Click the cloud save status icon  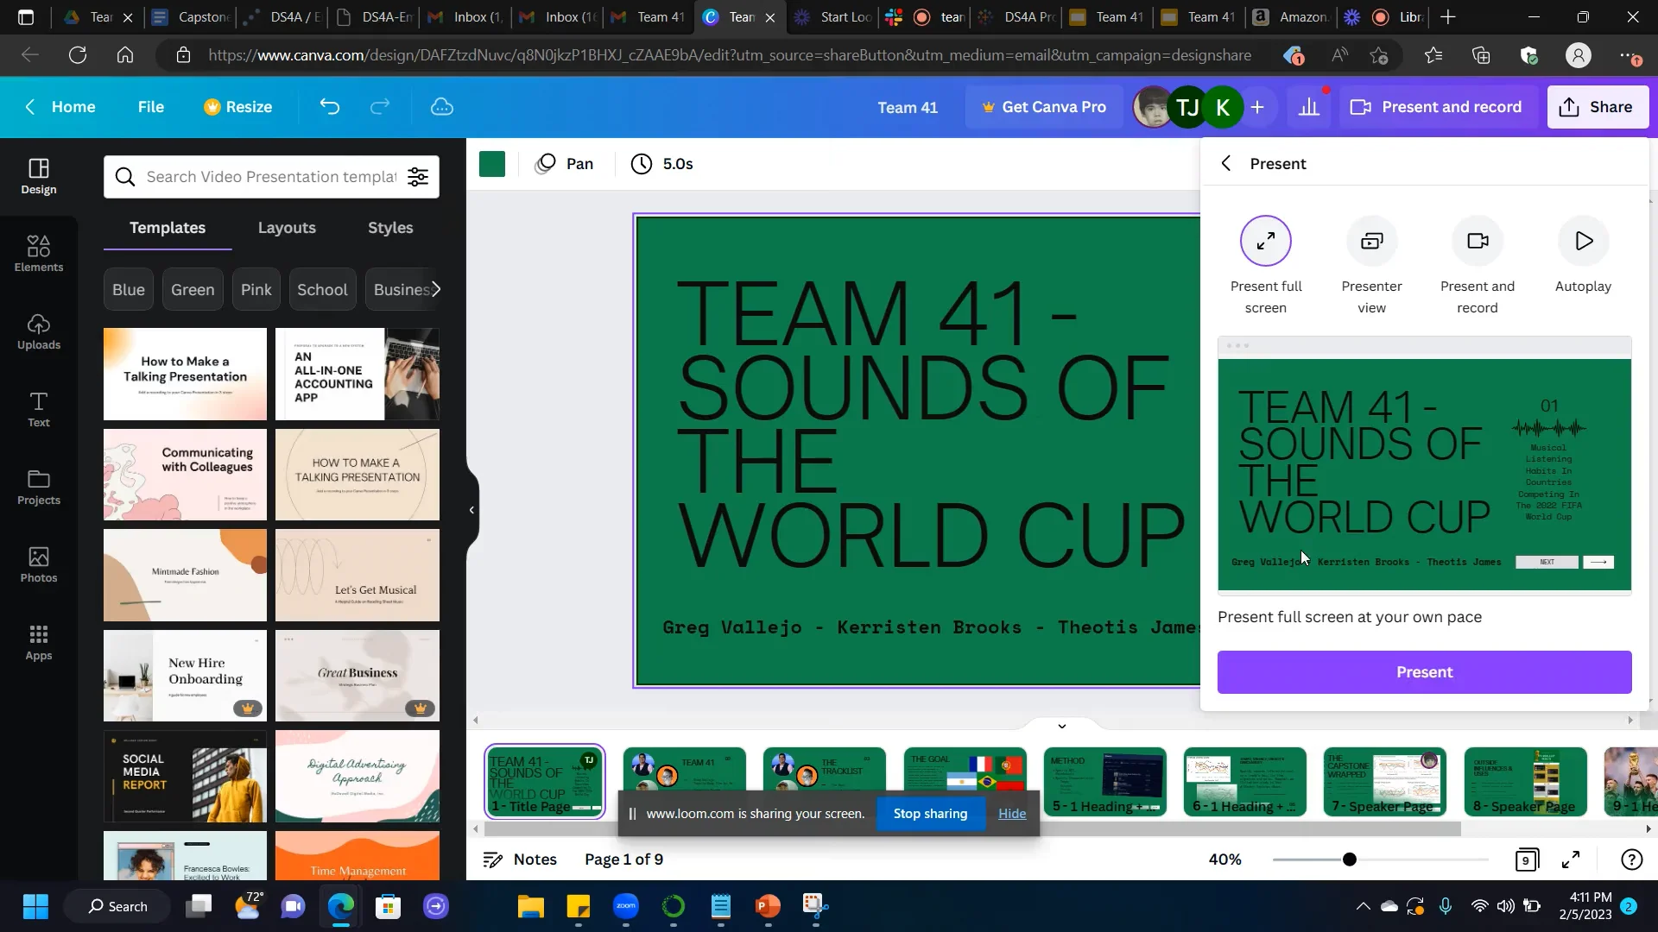coord(442,107)
